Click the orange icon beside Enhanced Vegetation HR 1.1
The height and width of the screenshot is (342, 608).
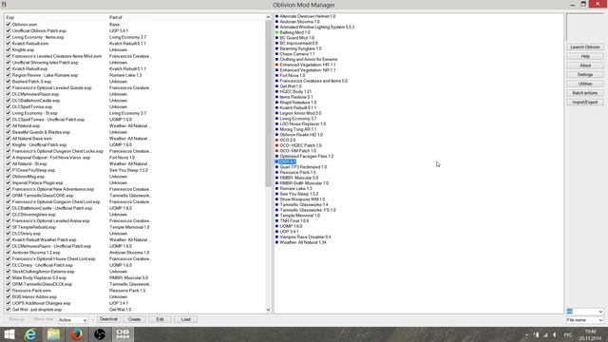pos(276,65)
